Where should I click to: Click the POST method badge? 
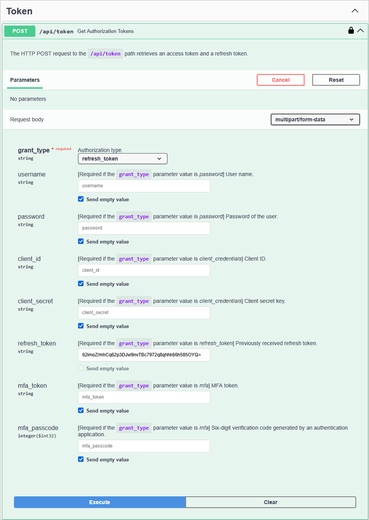pyautogui.click(x=20, y=31)
